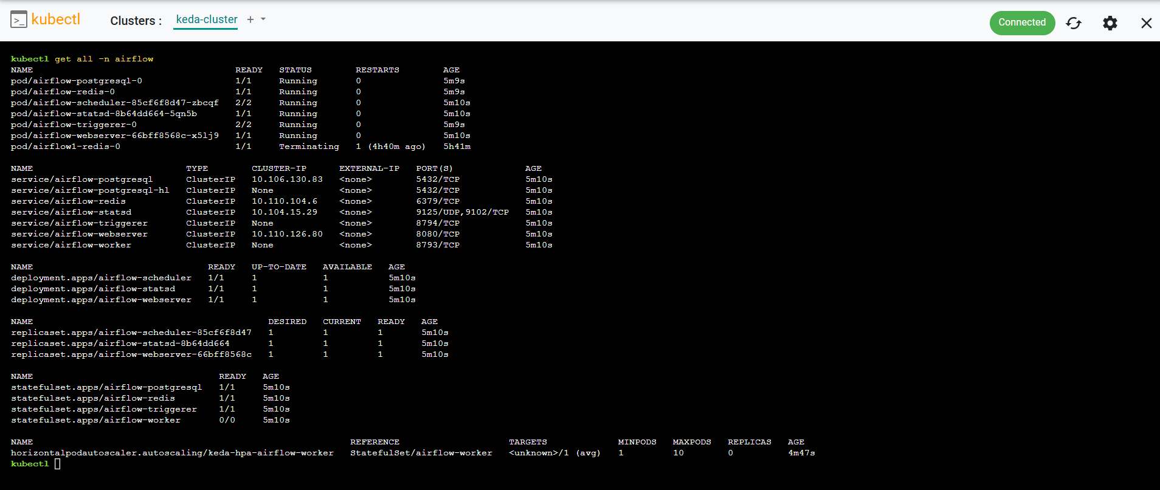The width and height of the screenshot is (1160, 490).
Task: Select text 'service/airflow-postgresql-hl'
Action: (x=90, y=190)
